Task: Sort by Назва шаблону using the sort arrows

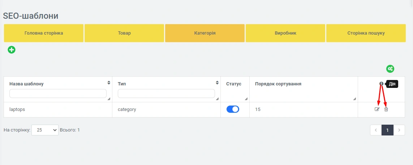Action: [109, 83]
